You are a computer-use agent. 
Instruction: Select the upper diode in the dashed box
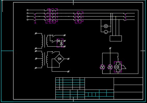click(58, 41)
